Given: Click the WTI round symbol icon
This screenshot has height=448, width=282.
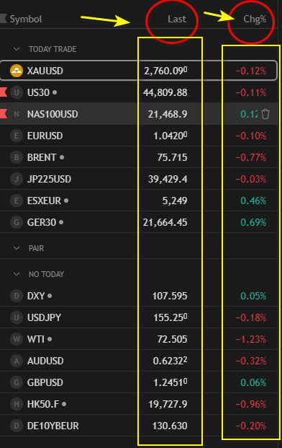Looking at the screenshot, I should pos(17,339).
